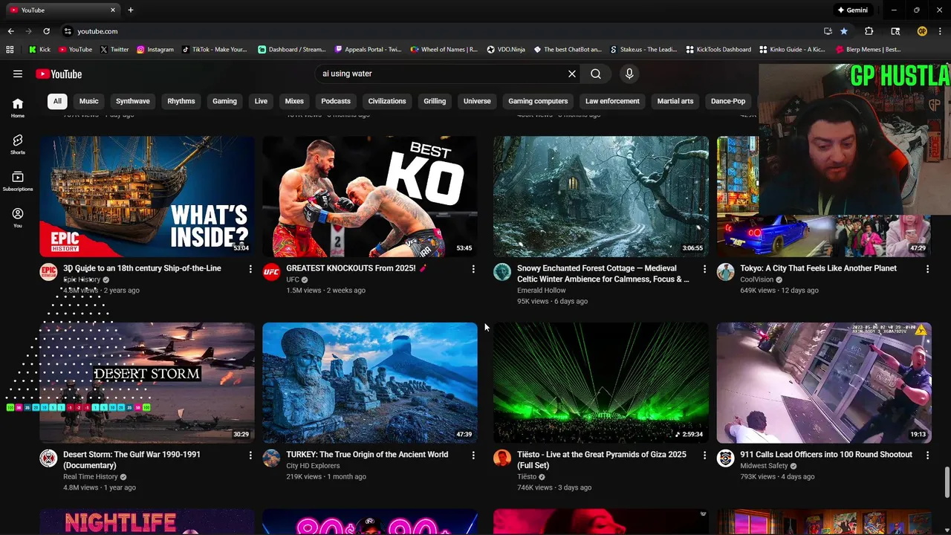Open the YouTube hamburger guide menu

coord(18,74)
